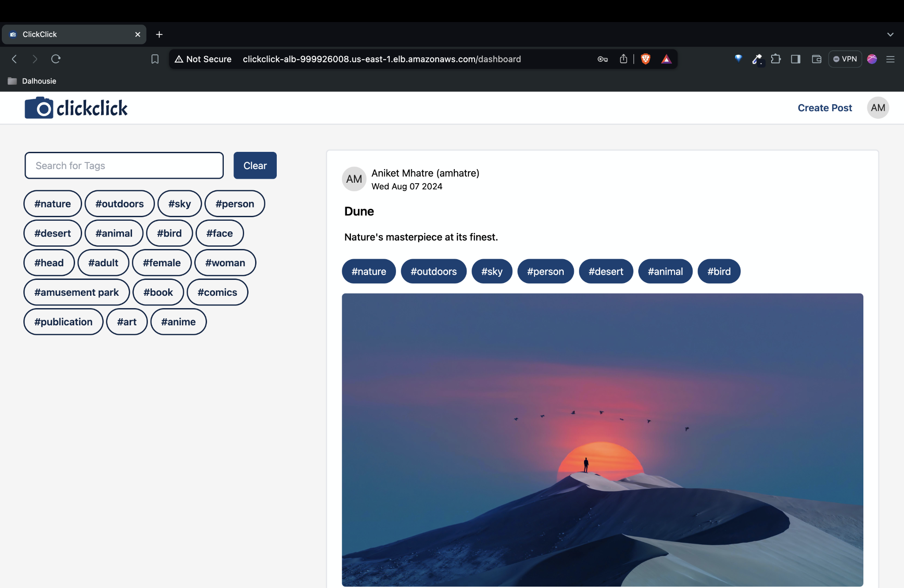
Task: Toggle the browser sidebar panel icon
Action: pos(795,59)
